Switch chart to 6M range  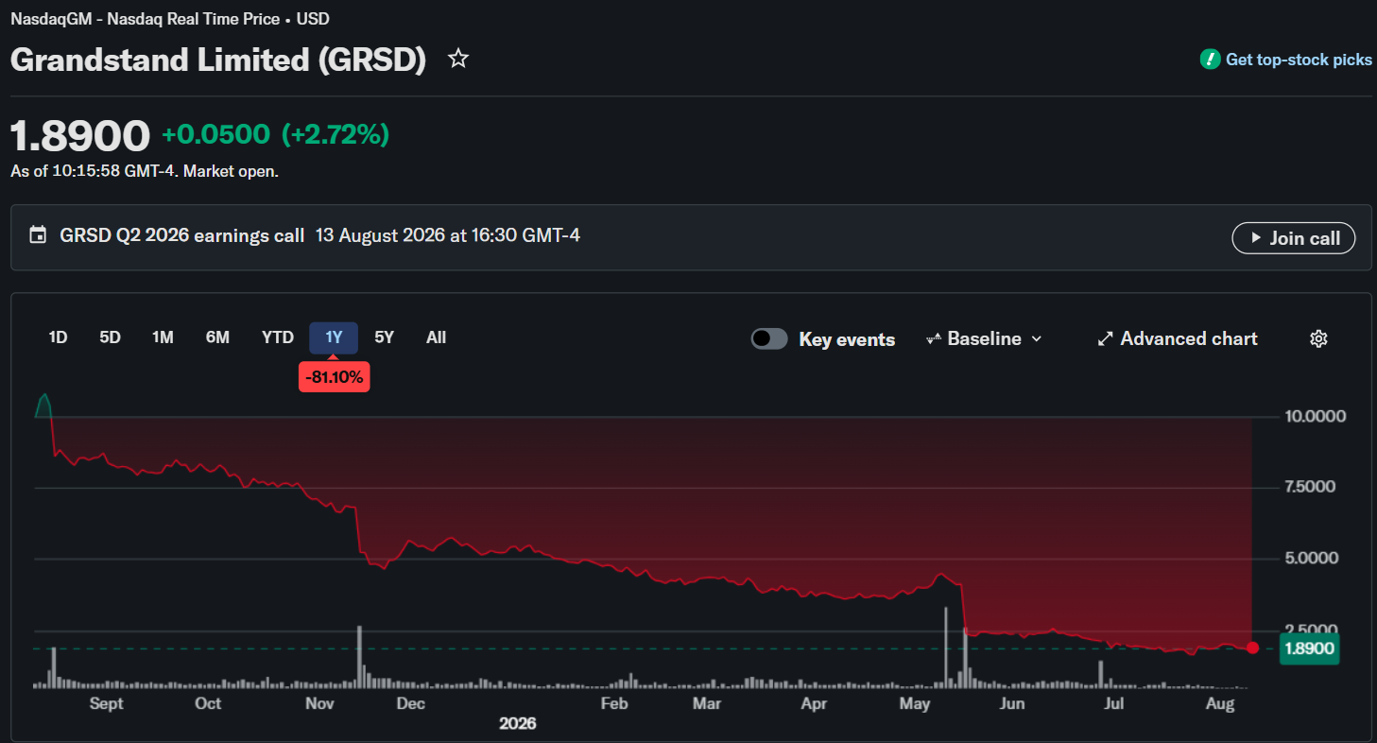tap(217, 337)
